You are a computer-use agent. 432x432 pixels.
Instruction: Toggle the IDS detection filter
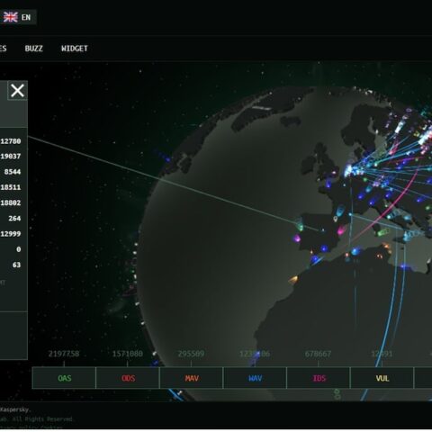319,378
